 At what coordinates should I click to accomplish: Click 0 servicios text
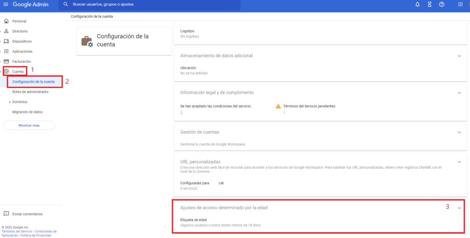[189, 188]
